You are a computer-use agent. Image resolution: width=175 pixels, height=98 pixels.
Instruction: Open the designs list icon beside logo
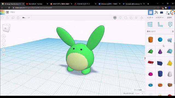pos(7,12)
